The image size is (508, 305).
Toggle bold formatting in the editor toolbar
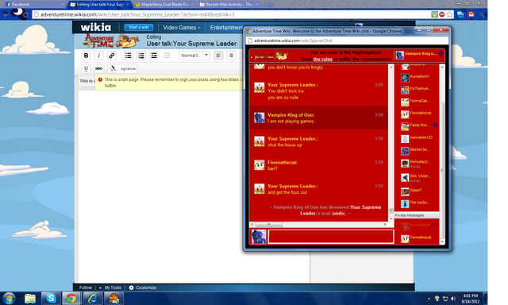(86, 56)
